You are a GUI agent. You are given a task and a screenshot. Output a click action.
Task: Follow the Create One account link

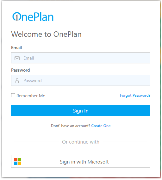point(101,126)
